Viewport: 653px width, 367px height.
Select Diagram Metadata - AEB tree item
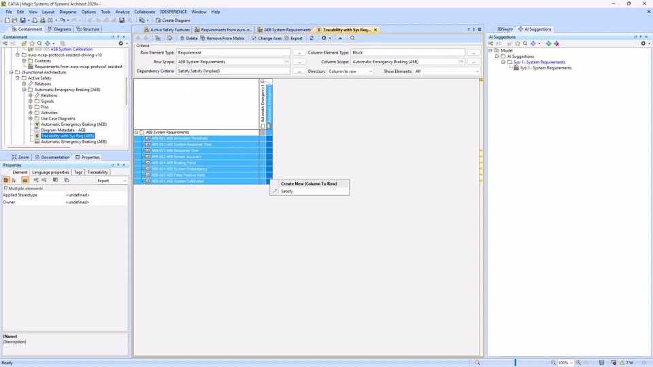(x=63, y=130)
